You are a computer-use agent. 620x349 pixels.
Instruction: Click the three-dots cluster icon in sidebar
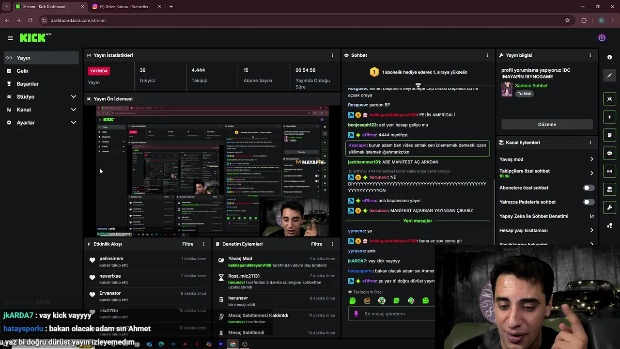tap(609, 226)
